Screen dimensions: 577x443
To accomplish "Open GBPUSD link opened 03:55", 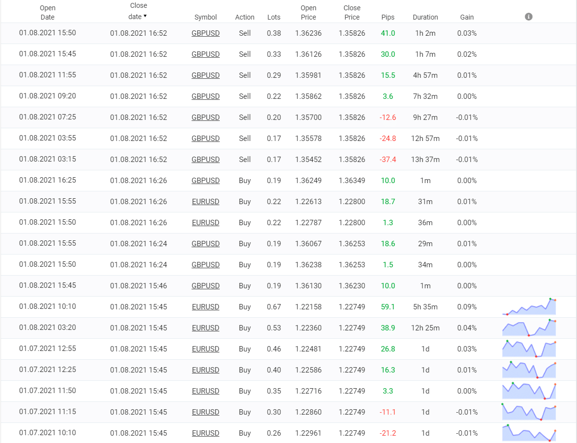I will 206,139.
